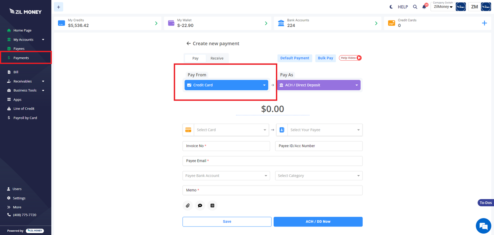The height and width of the screenshot is (235, 494).
Task: Open the Select Card dropdown
Action: (x=232, y=130)
